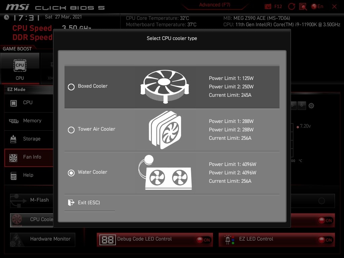
Task: Click the boxed cooler fan illustration
Action: point(165,86)
